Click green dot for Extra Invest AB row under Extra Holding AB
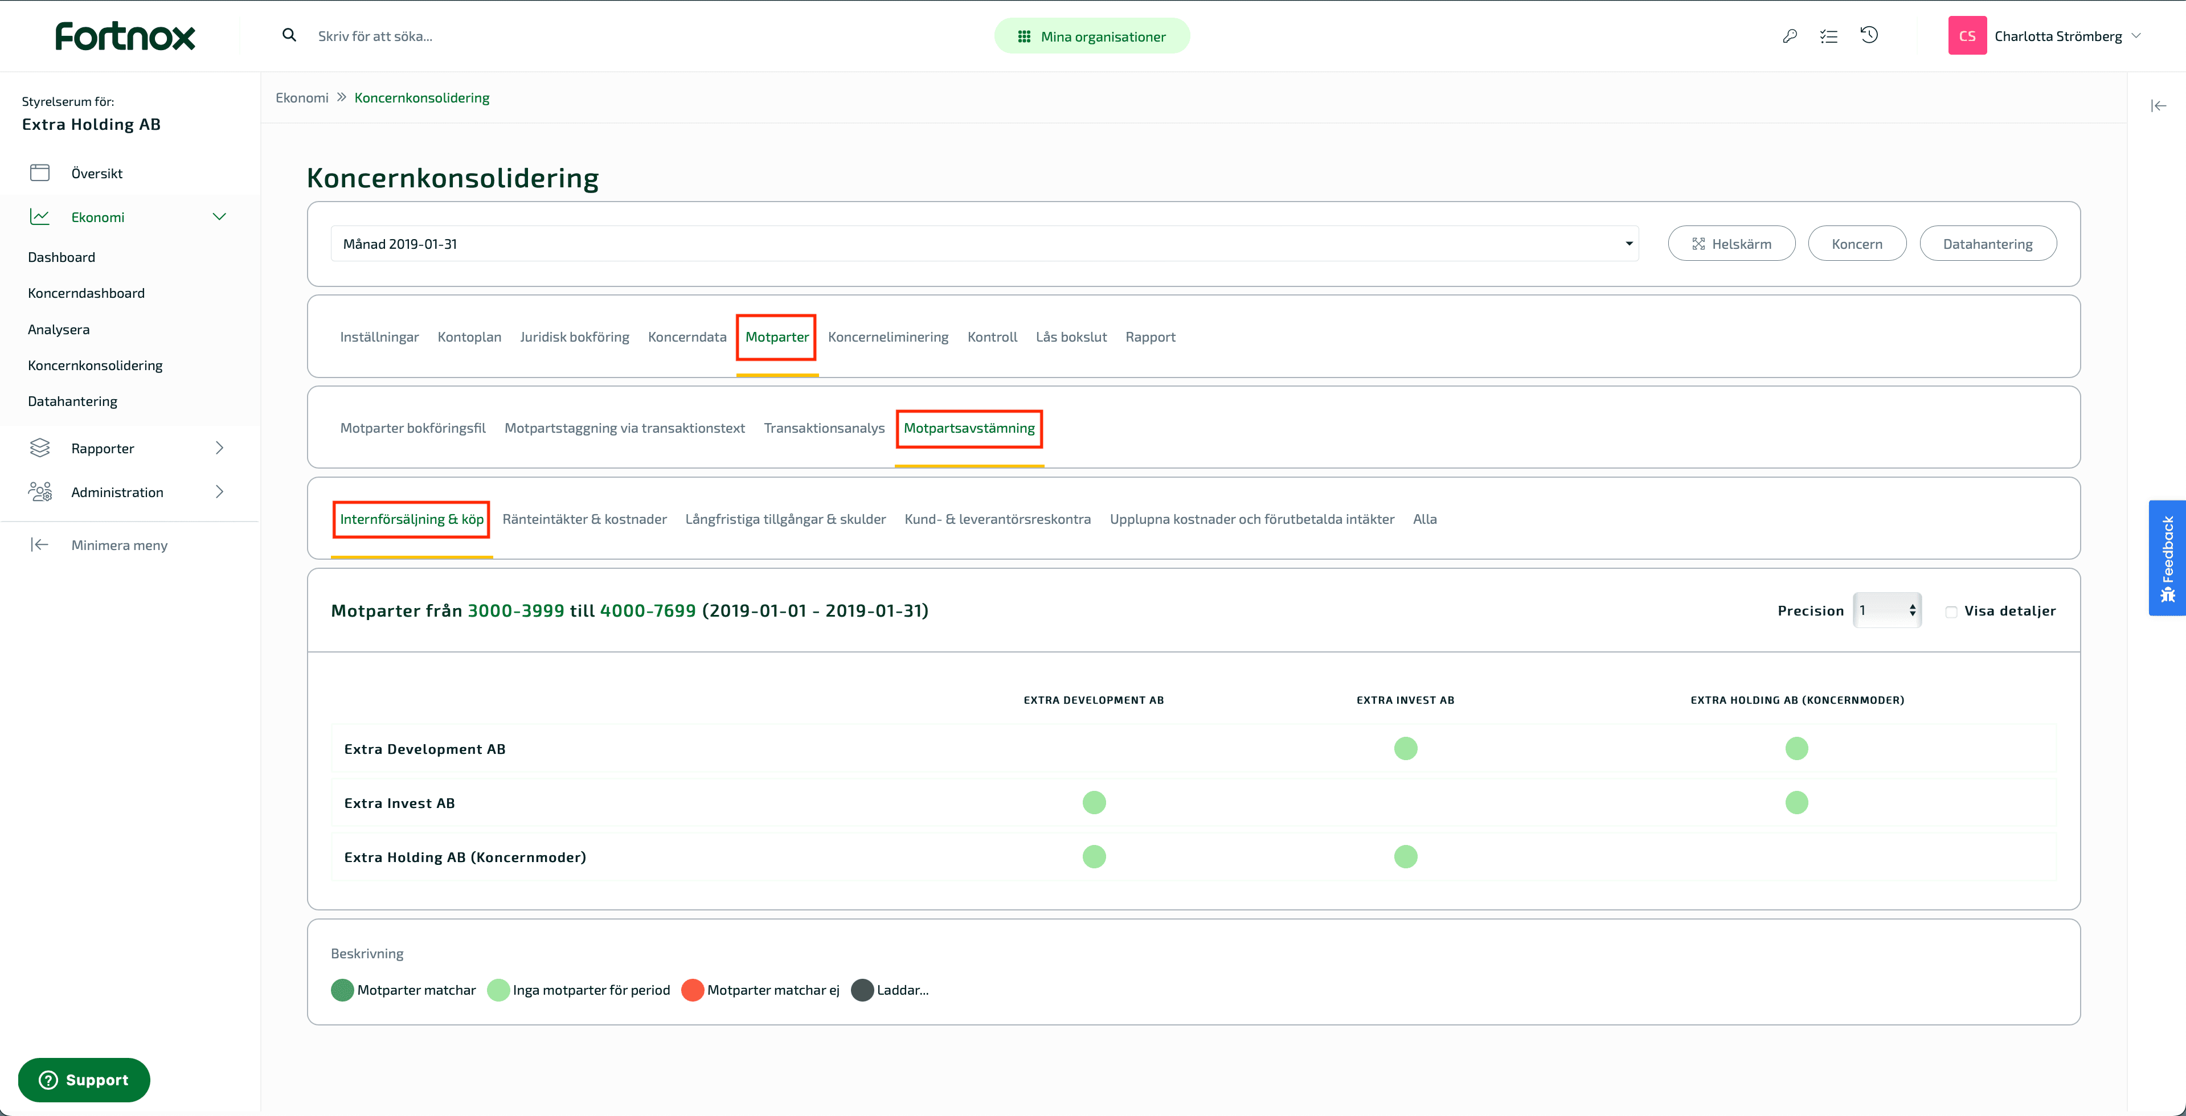Screen dimensions: 2186x1116 [x=1796, y=802]
